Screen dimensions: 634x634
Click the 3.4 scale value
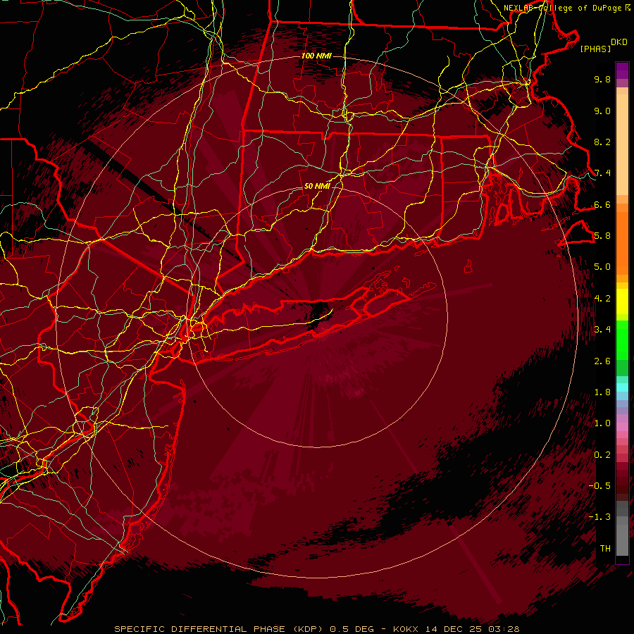click(602, 330)
